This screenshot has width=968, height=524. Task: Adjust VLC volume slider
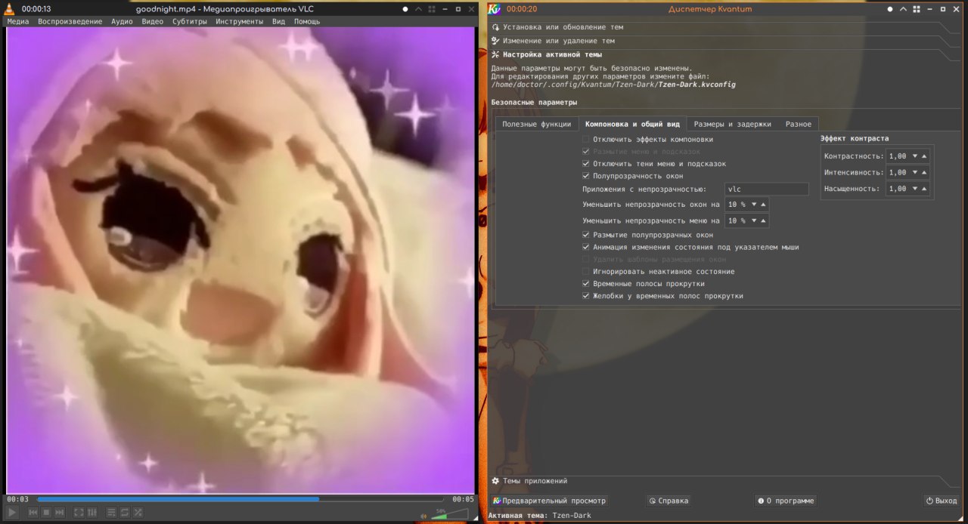click(448, 515)
